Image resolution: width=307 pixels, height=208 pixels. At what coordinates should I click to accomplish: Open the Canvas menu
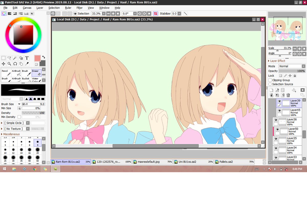pyautogui.click(x=27, y=8)
